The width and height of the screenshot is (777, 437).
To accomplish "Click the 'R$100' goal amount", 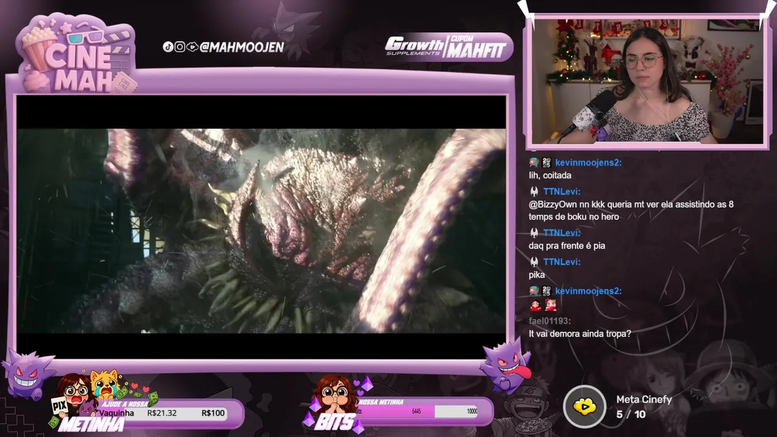I will [213, 413].
